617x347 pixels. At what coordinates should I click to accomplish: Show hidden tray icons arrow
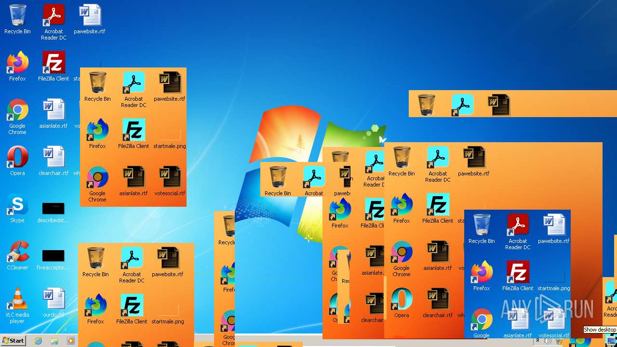[537, 341]
